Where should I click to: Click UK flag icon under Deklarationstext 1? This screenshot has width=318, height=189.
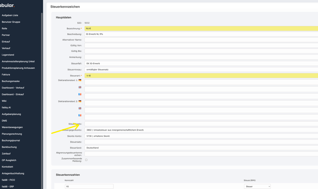tap(80, 87)
